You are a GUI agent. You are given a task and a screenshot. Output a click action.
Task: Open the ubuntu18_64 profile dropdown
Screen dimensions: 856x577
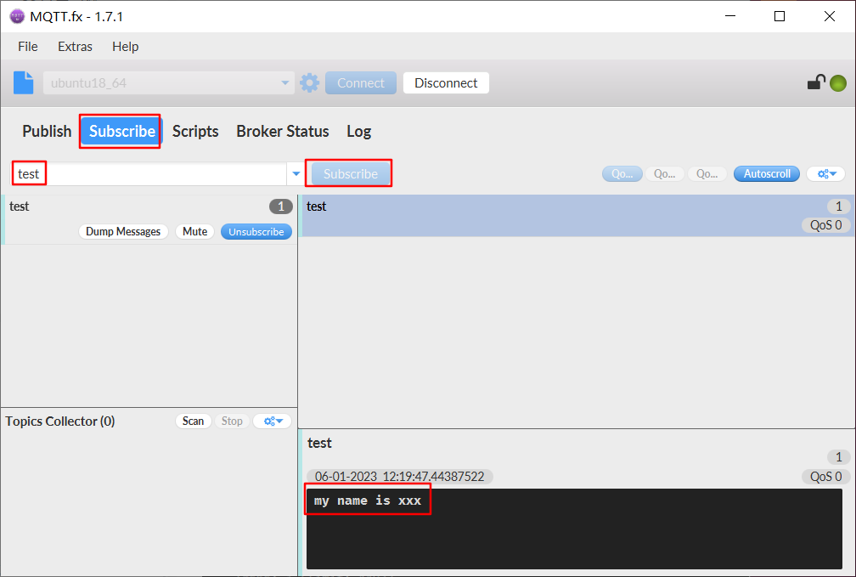tap(286, 82)
